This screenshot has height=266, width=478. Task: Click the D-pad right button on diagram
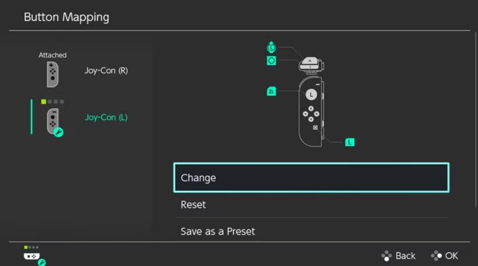click(316, 113)
